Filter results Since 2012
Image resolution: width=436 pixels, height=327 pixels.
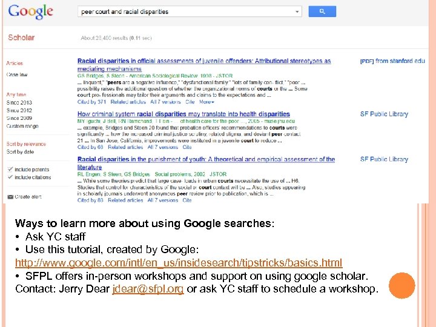tap(19, 110)
